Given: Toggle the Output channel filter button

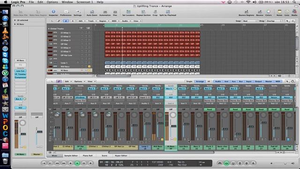Looking at the screenshot, I should point(258,81).
